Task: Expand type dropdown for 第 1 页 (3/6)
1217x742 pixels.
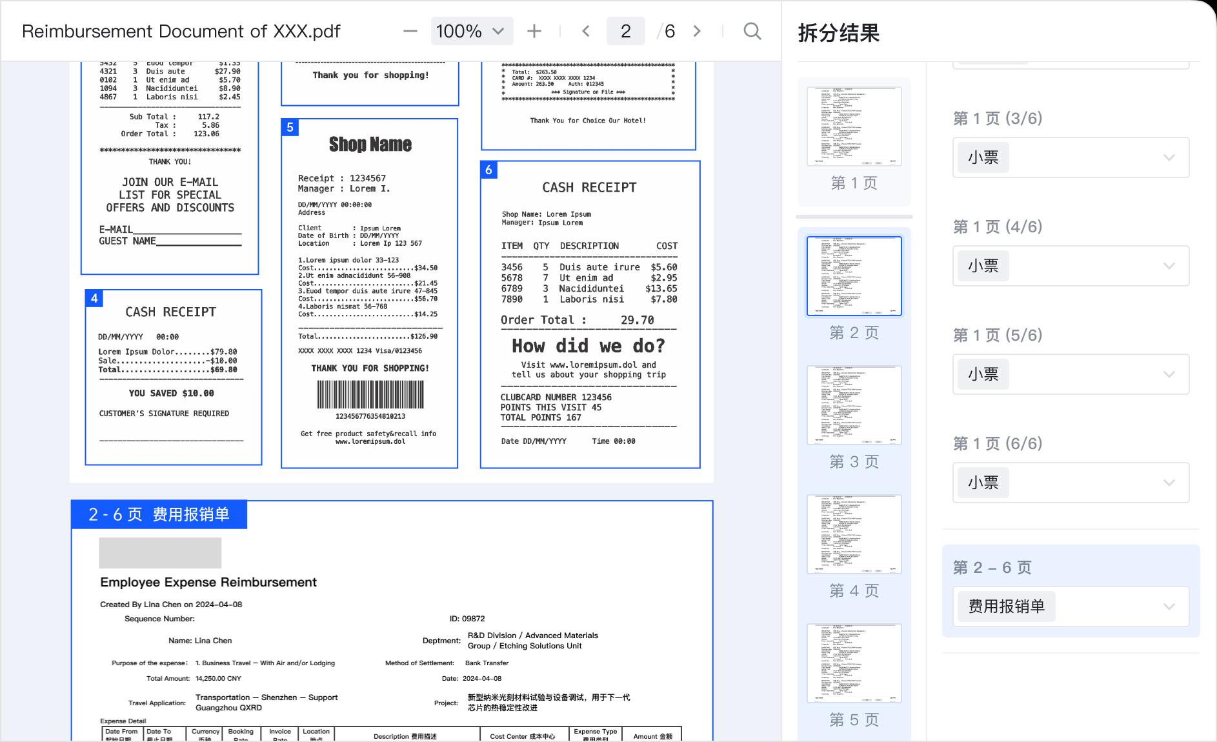Action: pos(1169,157)
